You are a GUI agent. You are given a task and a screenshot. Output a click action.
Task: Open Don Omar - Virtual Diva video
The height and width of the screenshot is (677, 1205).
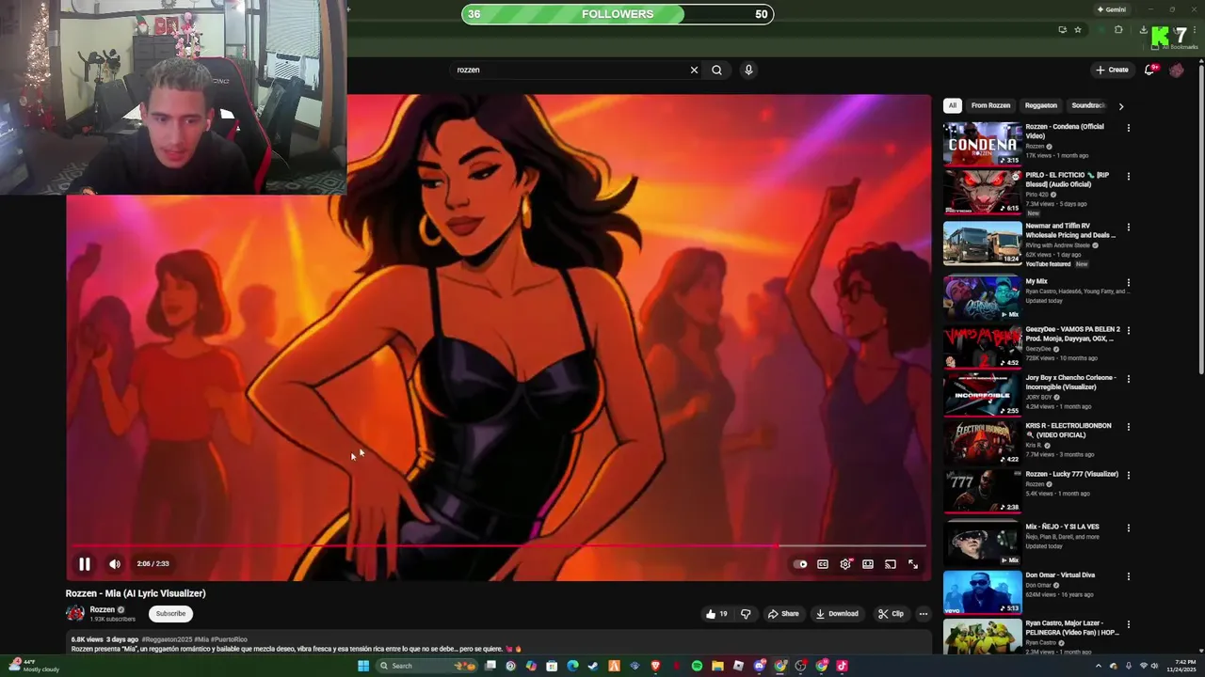[982, 592]
